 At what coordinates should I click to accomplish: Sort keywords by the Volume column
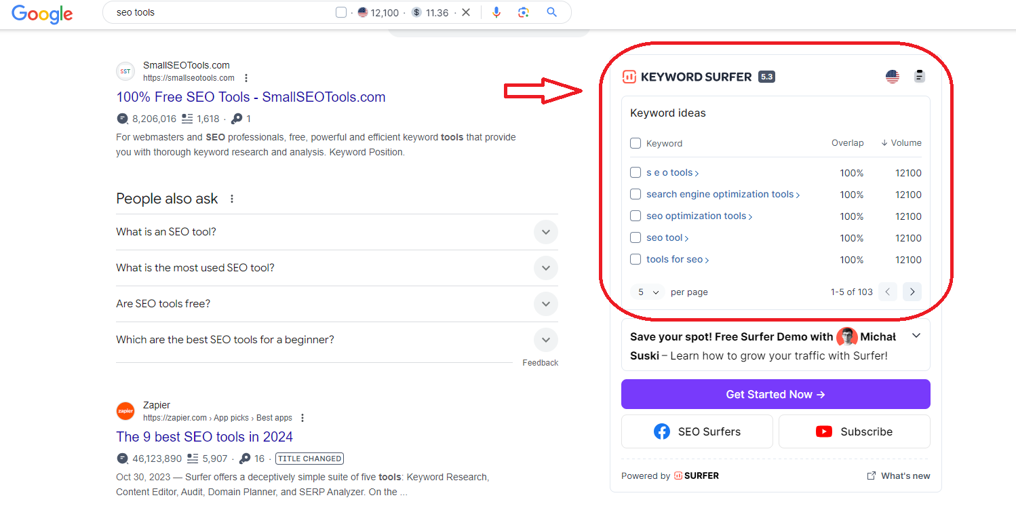tap(901, 143)
